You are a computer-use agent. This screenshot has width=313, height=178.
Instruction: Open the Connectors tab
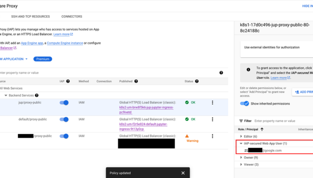72,16
